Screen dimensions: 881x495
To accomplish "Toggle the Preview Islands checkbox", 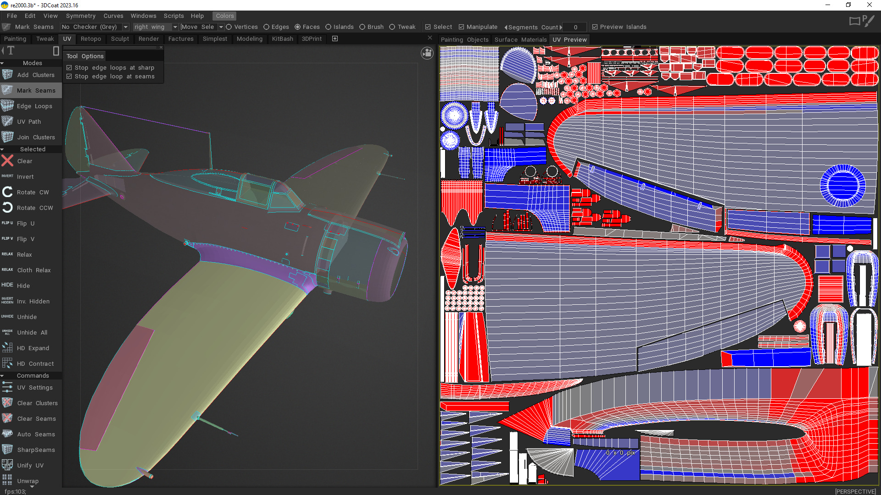I will [x=595, y=27].
